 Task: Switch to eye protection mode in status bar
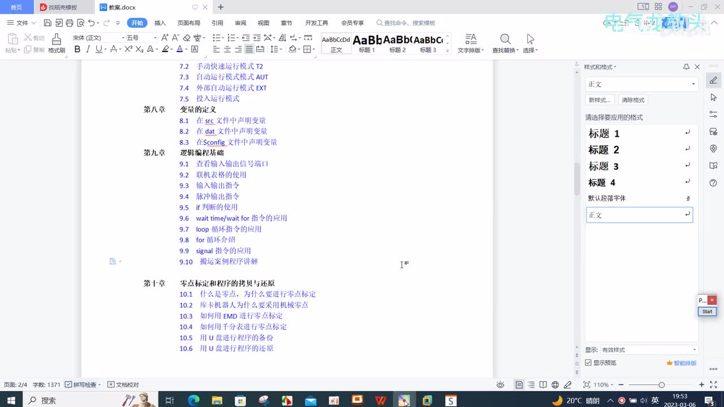(x=501, y=385)
